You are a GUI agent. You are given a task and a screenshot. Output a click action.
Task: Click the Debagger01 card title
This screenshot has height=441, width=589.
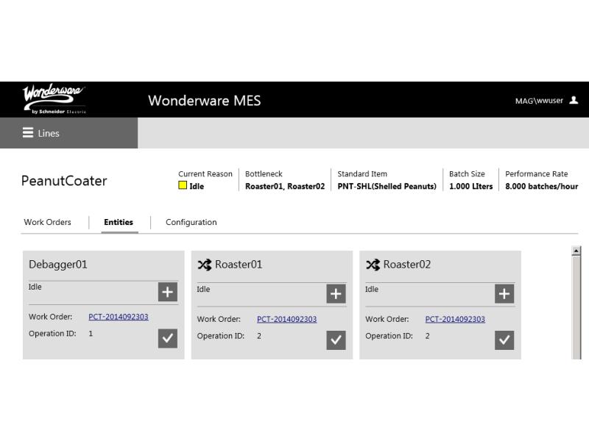pos(58,265)
